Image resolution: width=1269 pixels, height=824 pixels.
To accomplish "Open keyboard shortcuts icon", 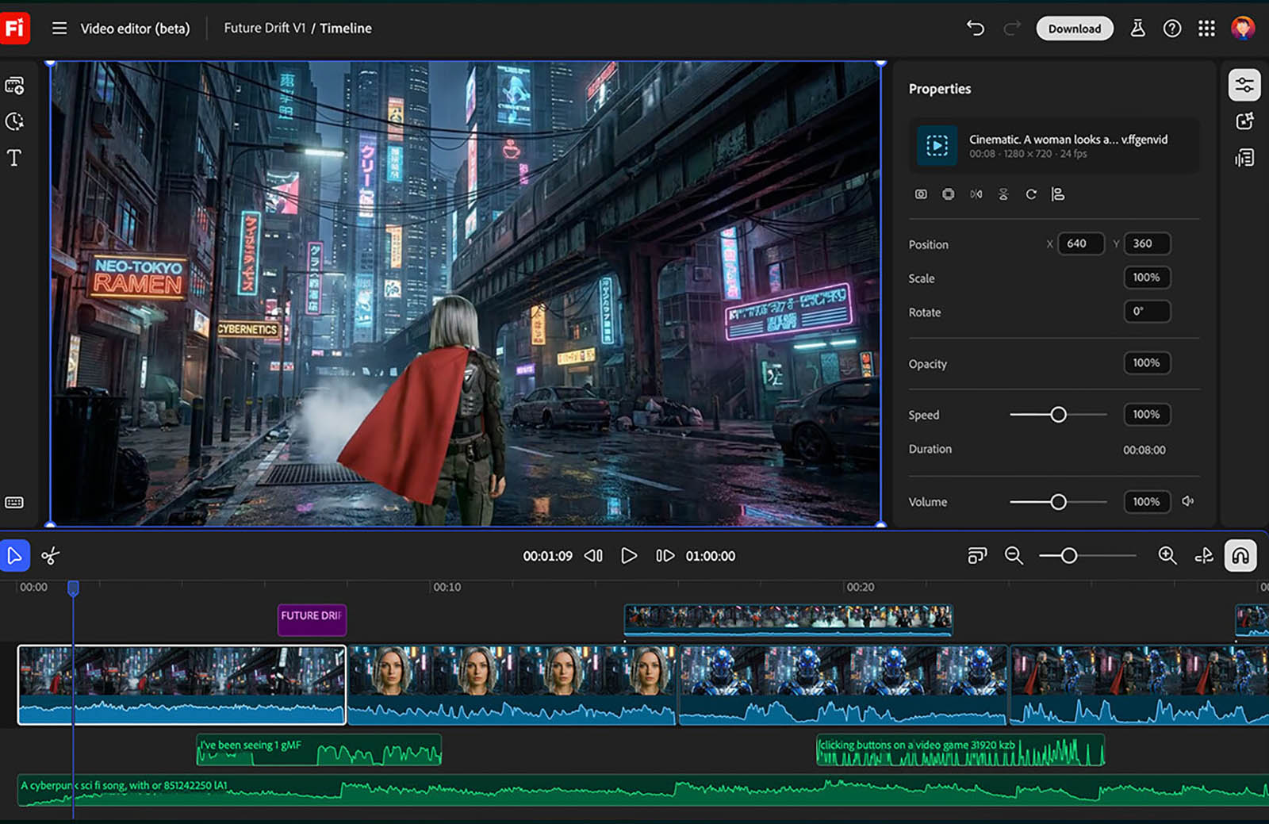I will tap(14, 503).
